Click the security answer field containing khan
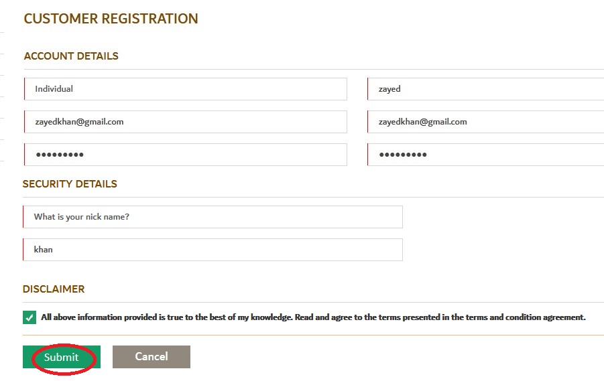604x381 pixels. pyautogui.click(x=213, y=250)
